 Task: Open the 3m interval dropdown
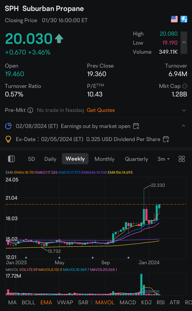(163, 159)
